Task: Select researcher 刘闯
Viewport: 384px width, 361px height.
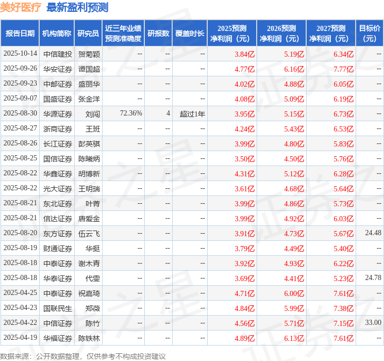Action: coord(93,114)
